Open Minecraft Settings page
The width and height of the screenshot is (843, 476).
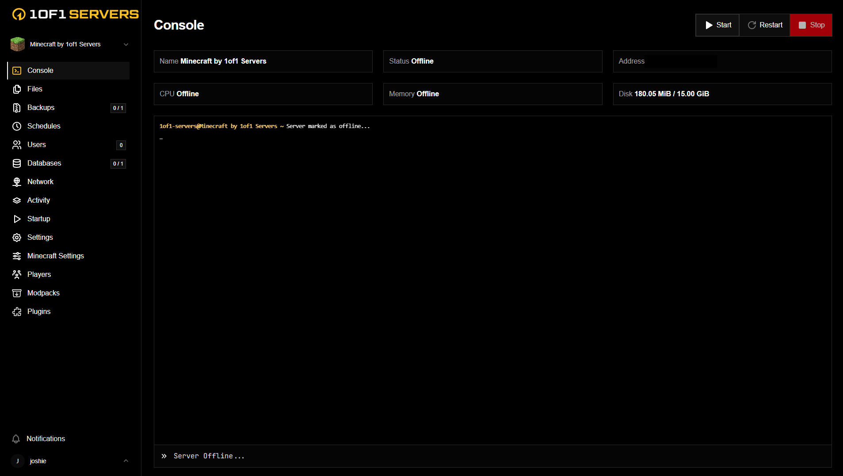coord(69,256)
